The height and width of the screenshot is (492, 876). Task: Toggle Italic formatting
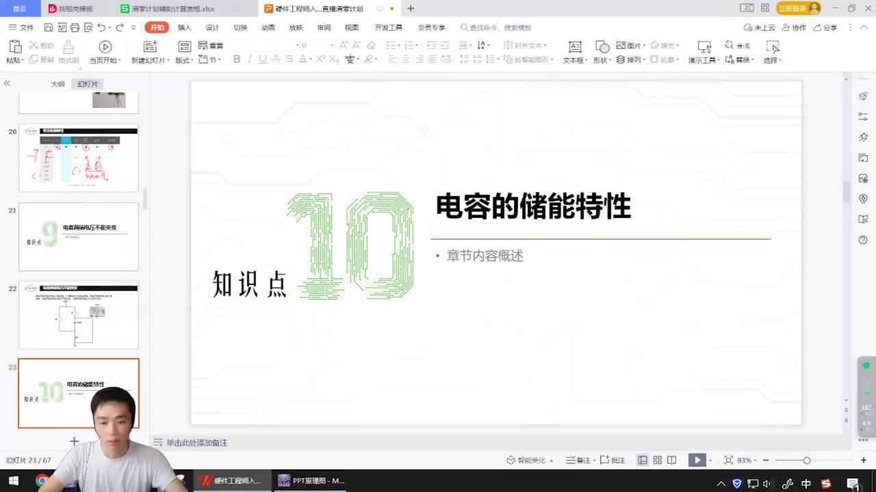[250, 59]
